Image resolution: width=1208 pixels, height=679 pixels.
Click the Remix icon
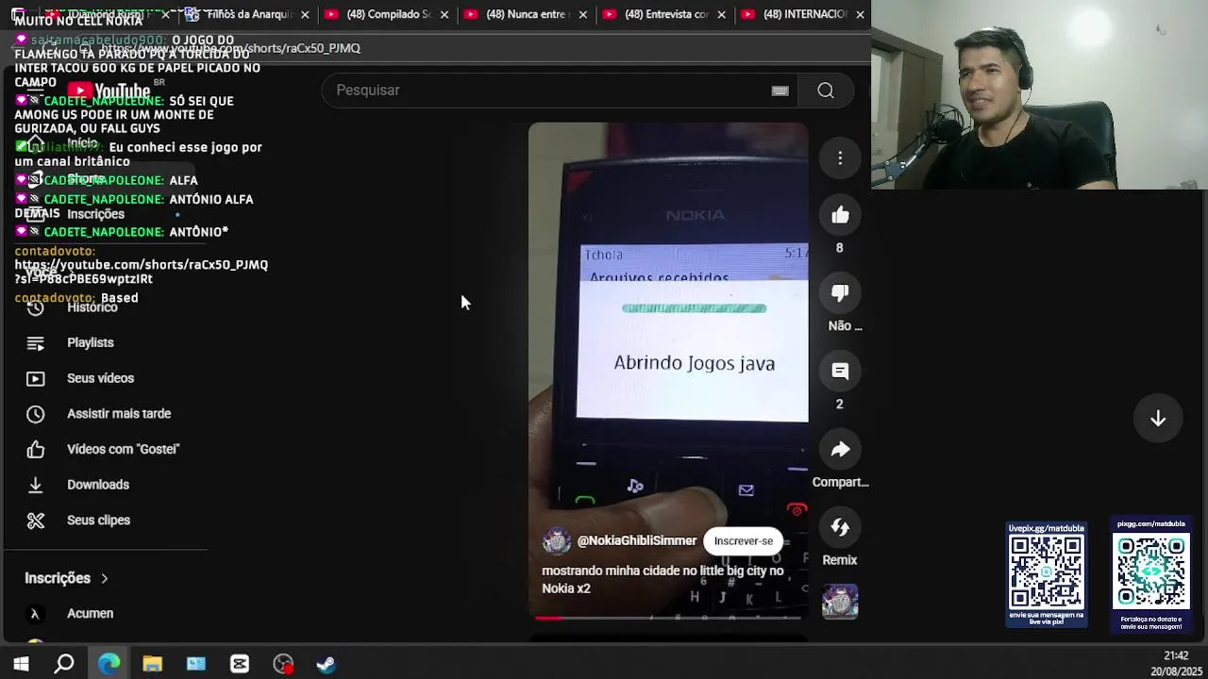tap(840, 528)
